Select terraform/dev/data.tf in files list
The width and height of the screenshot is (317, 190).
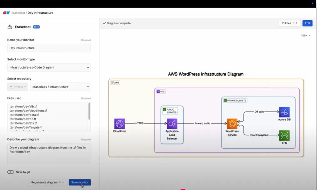pyautogui.click(x=24, y=115)
